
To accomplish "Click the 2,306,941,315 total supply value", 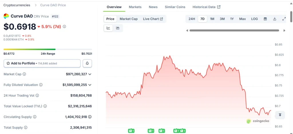I will tap(81, 127).
